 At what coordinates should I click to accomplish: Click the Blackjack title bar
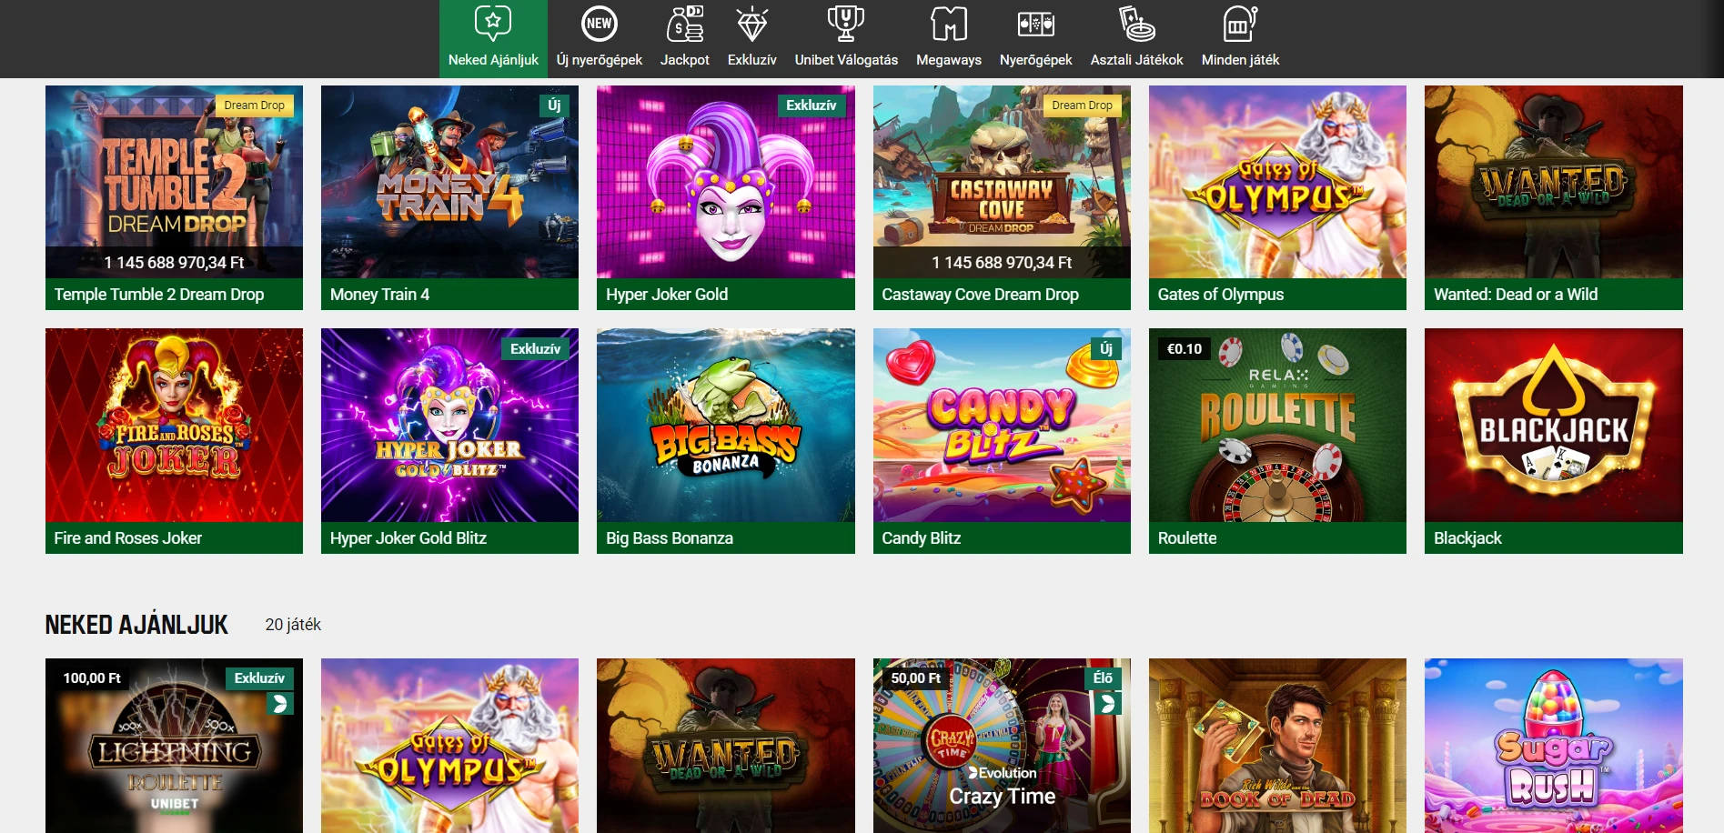[x=1553, y=538]
